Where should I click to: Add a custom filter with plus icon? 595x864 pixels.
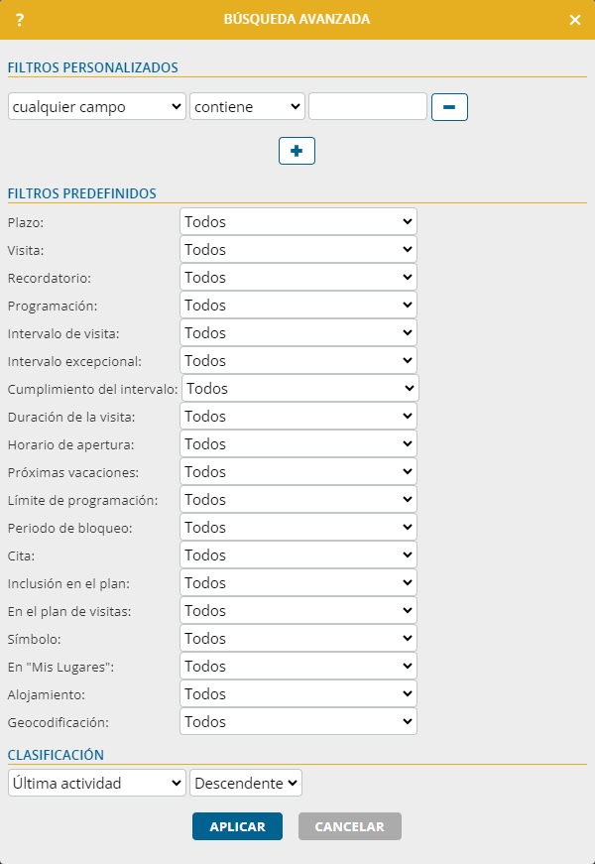(x=297, y=151)
